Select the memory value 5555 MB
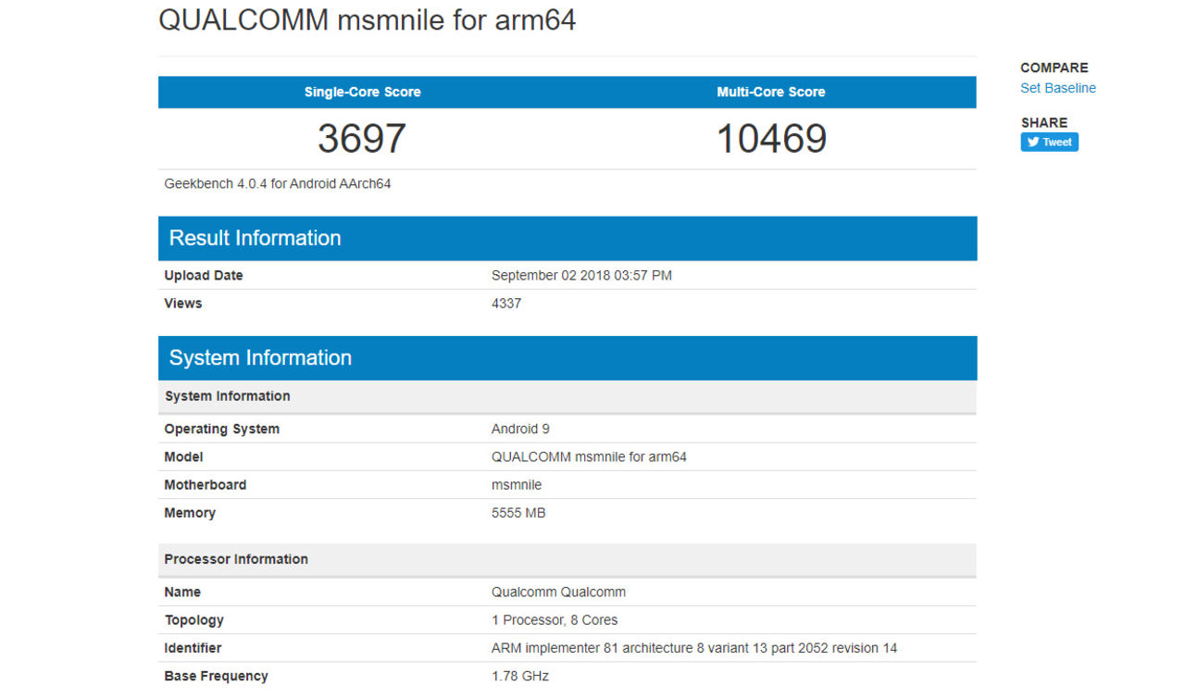The height and width of the screenshot is (698, 1185). point(518,512)
